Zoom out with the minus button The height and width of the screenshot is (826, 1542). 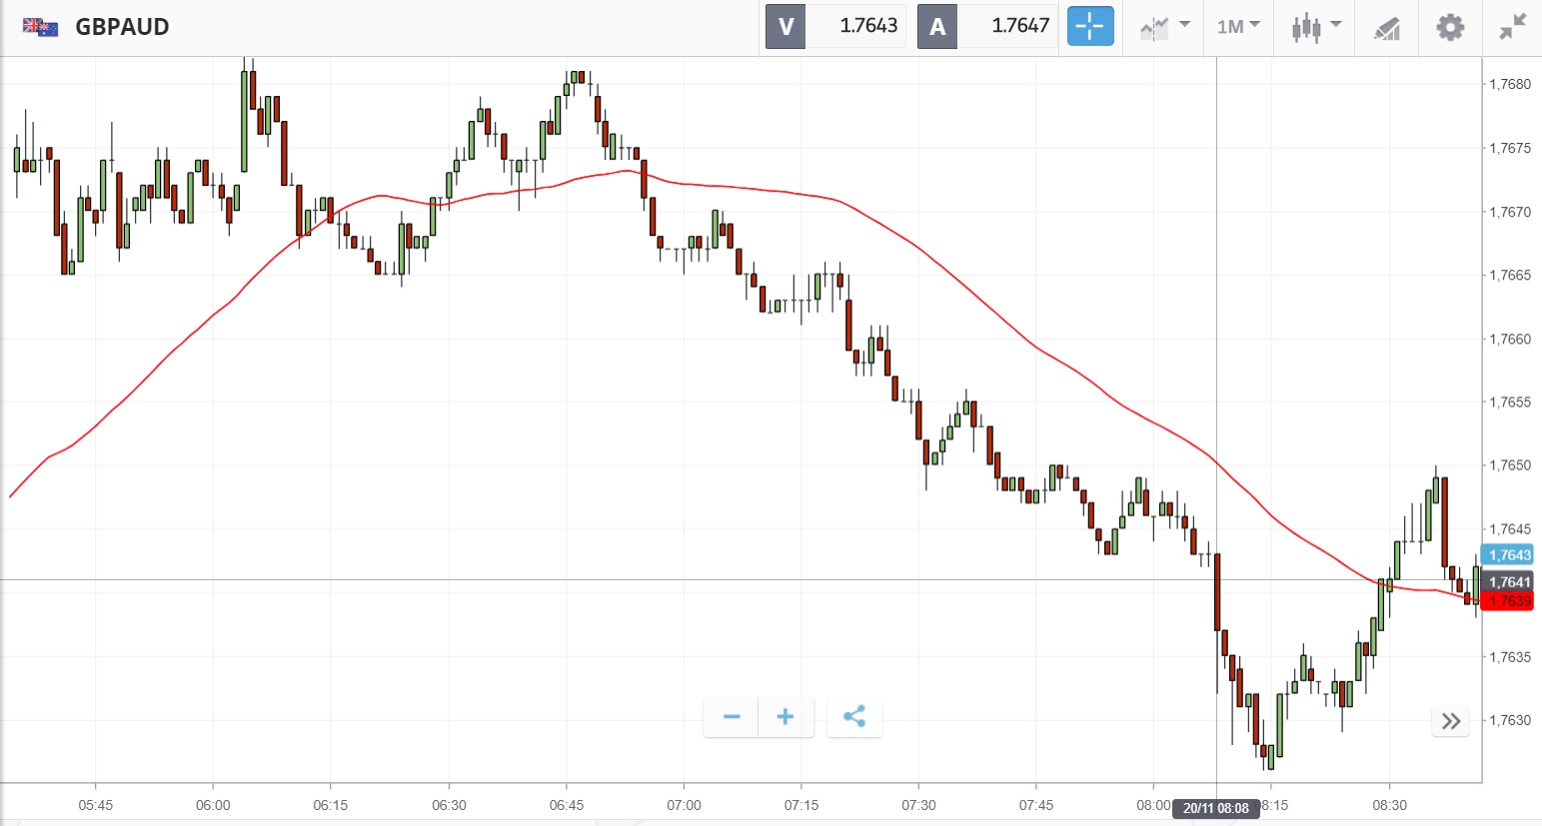tap(732, 717)
